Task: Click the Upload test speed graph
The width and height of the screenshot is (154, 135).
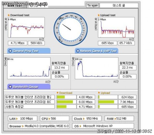Action: [116, 27]
